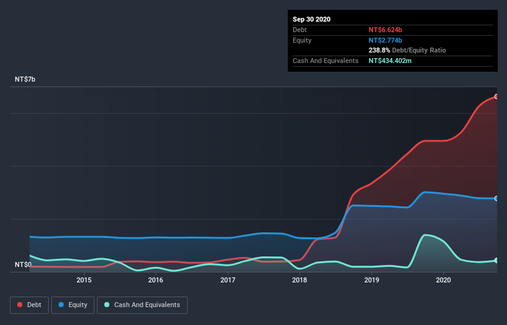Click the Debt label in tooltip
The image size is (507, 325).
(x=300, y=30)
